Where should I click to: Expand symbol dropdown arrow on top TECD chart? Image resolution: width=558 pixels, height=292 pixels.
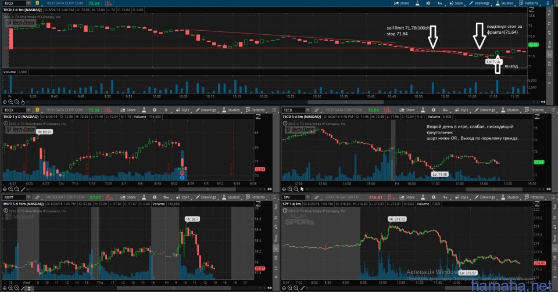click(28, 3)
